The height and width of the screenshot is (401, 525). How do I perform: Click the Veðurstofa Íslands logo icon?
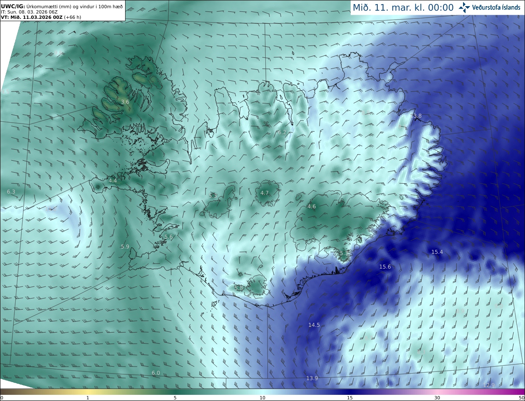[464, 7]
